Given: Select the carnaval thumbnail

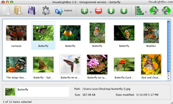Looking at the screenshot, I should click(x=16, y=33).
